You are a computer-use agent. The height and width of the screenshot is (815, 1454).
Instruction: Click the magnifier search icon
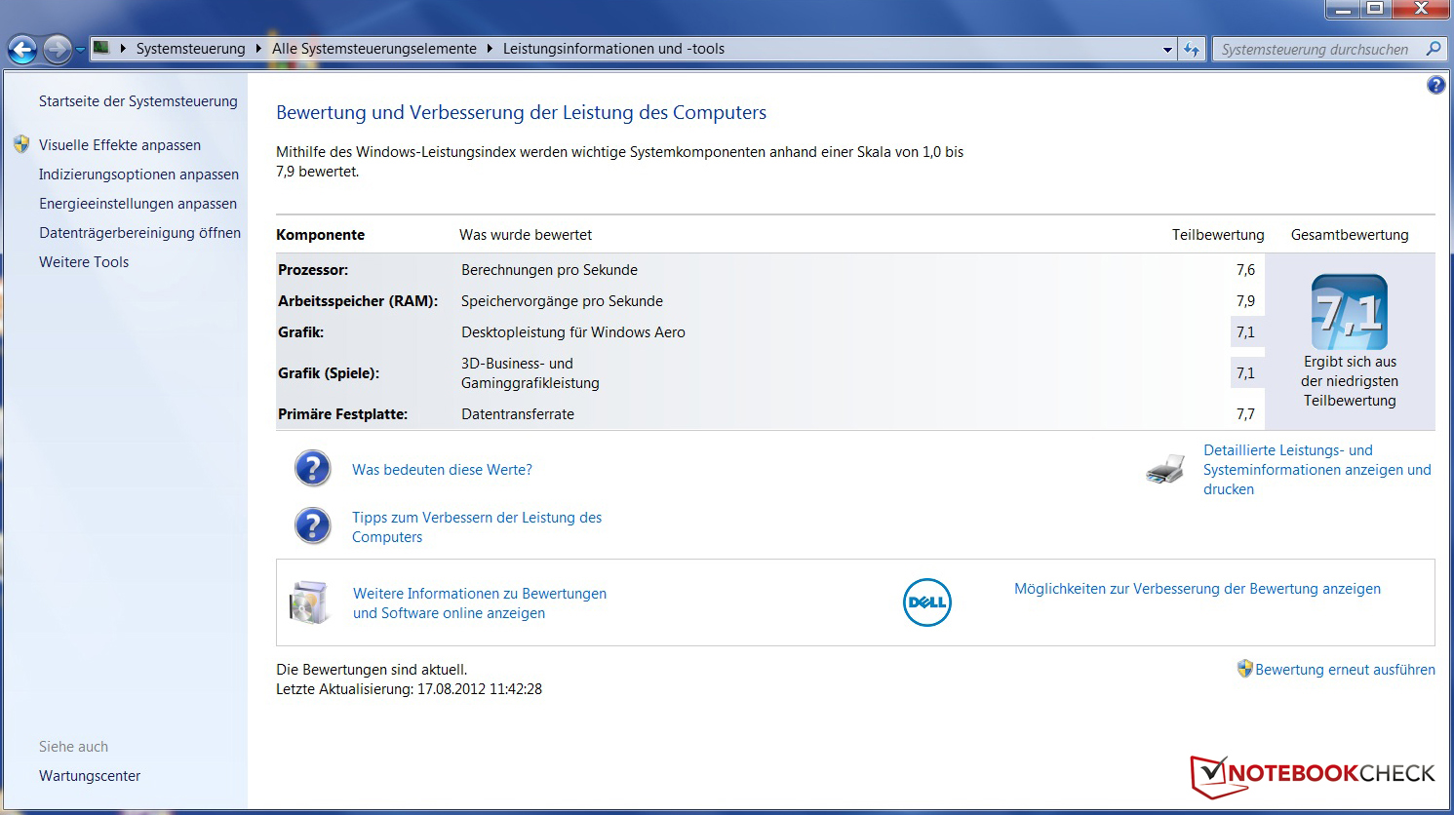[1433, 49]
